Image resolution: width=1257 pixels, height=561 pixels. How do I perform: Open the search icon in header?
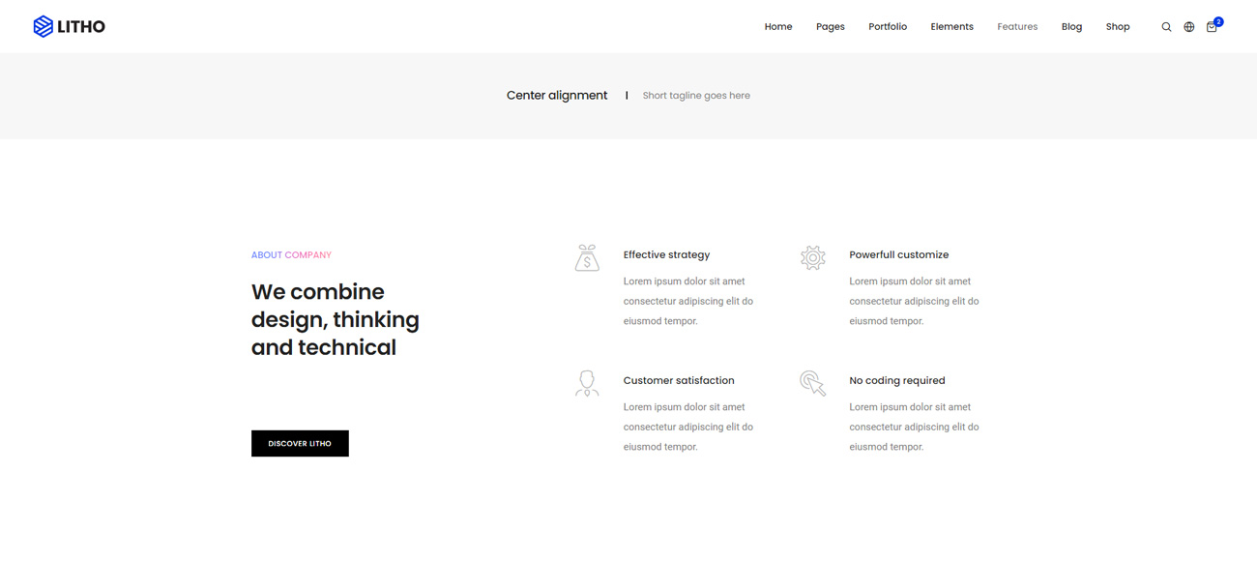(1166, 27)
